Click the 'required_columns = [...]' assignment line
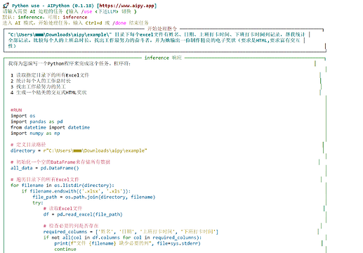Screen dimensions: 363x253 pos(131,232)
